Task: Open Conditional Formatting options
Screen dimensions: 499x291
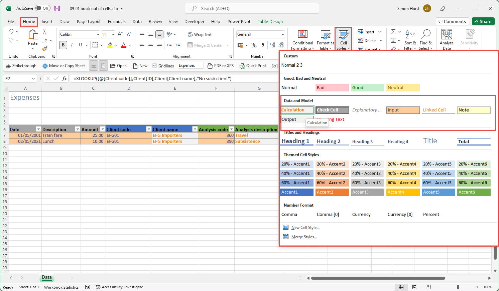Action: pos(302,39)
